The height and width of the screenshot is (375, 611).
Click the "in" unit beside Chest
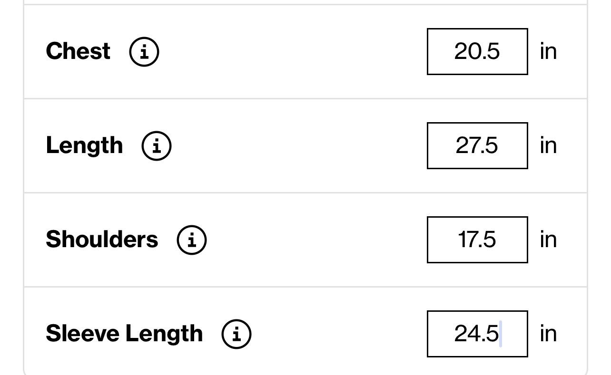548,51
